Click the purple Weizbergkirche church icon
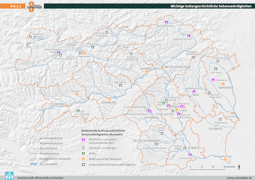The image size is (255, 180). click(194, 92)
